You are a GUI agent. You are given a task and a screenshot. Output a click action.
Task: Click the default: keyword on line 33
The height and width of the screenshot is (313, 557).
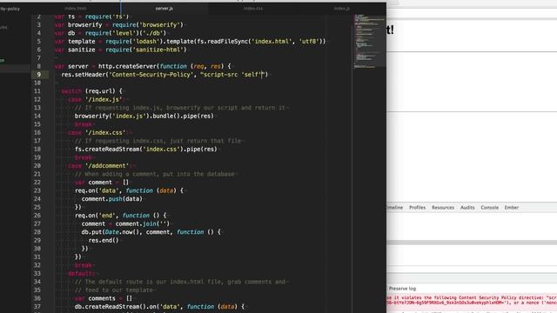[81, 274]
